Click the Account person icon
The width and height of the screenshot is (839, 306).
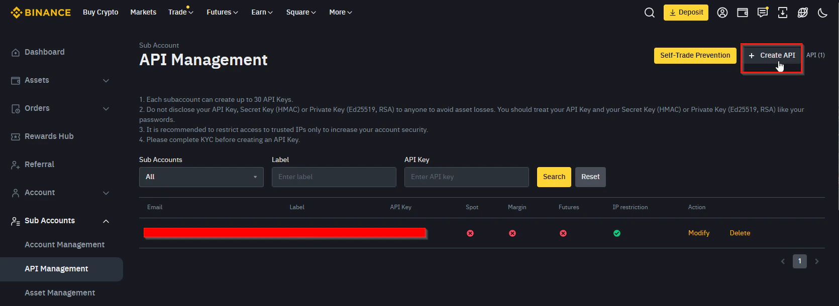pyautogui.click(x=16, y=193)
